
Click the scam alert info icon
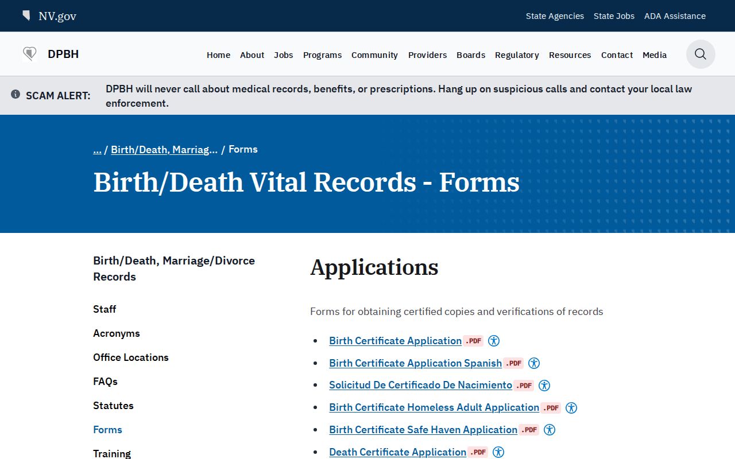[x=16, y=94]
